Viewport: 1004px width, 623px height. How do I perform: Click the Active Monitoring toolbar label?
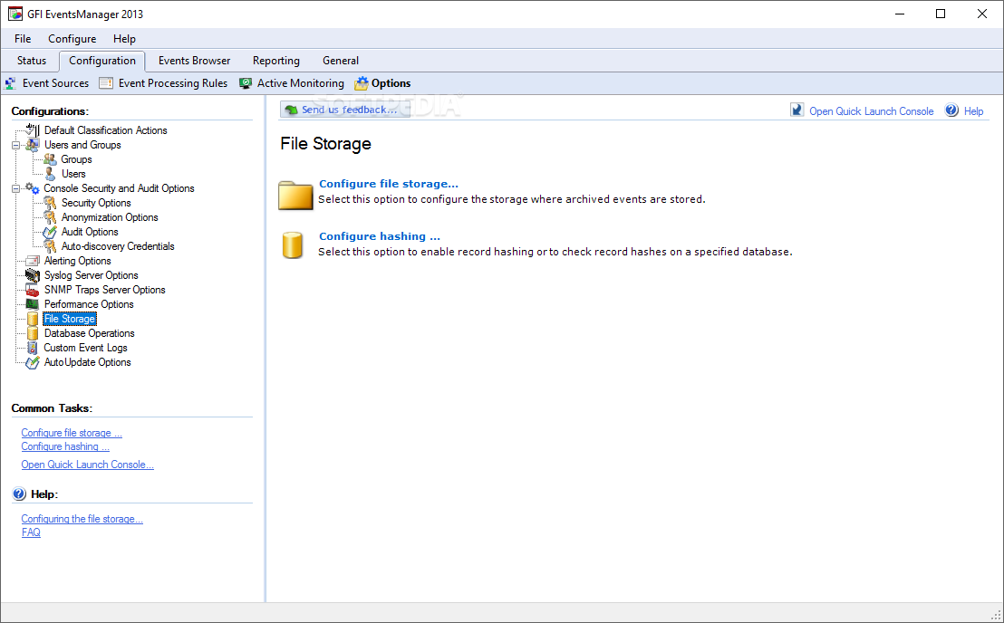pos(300,83)
